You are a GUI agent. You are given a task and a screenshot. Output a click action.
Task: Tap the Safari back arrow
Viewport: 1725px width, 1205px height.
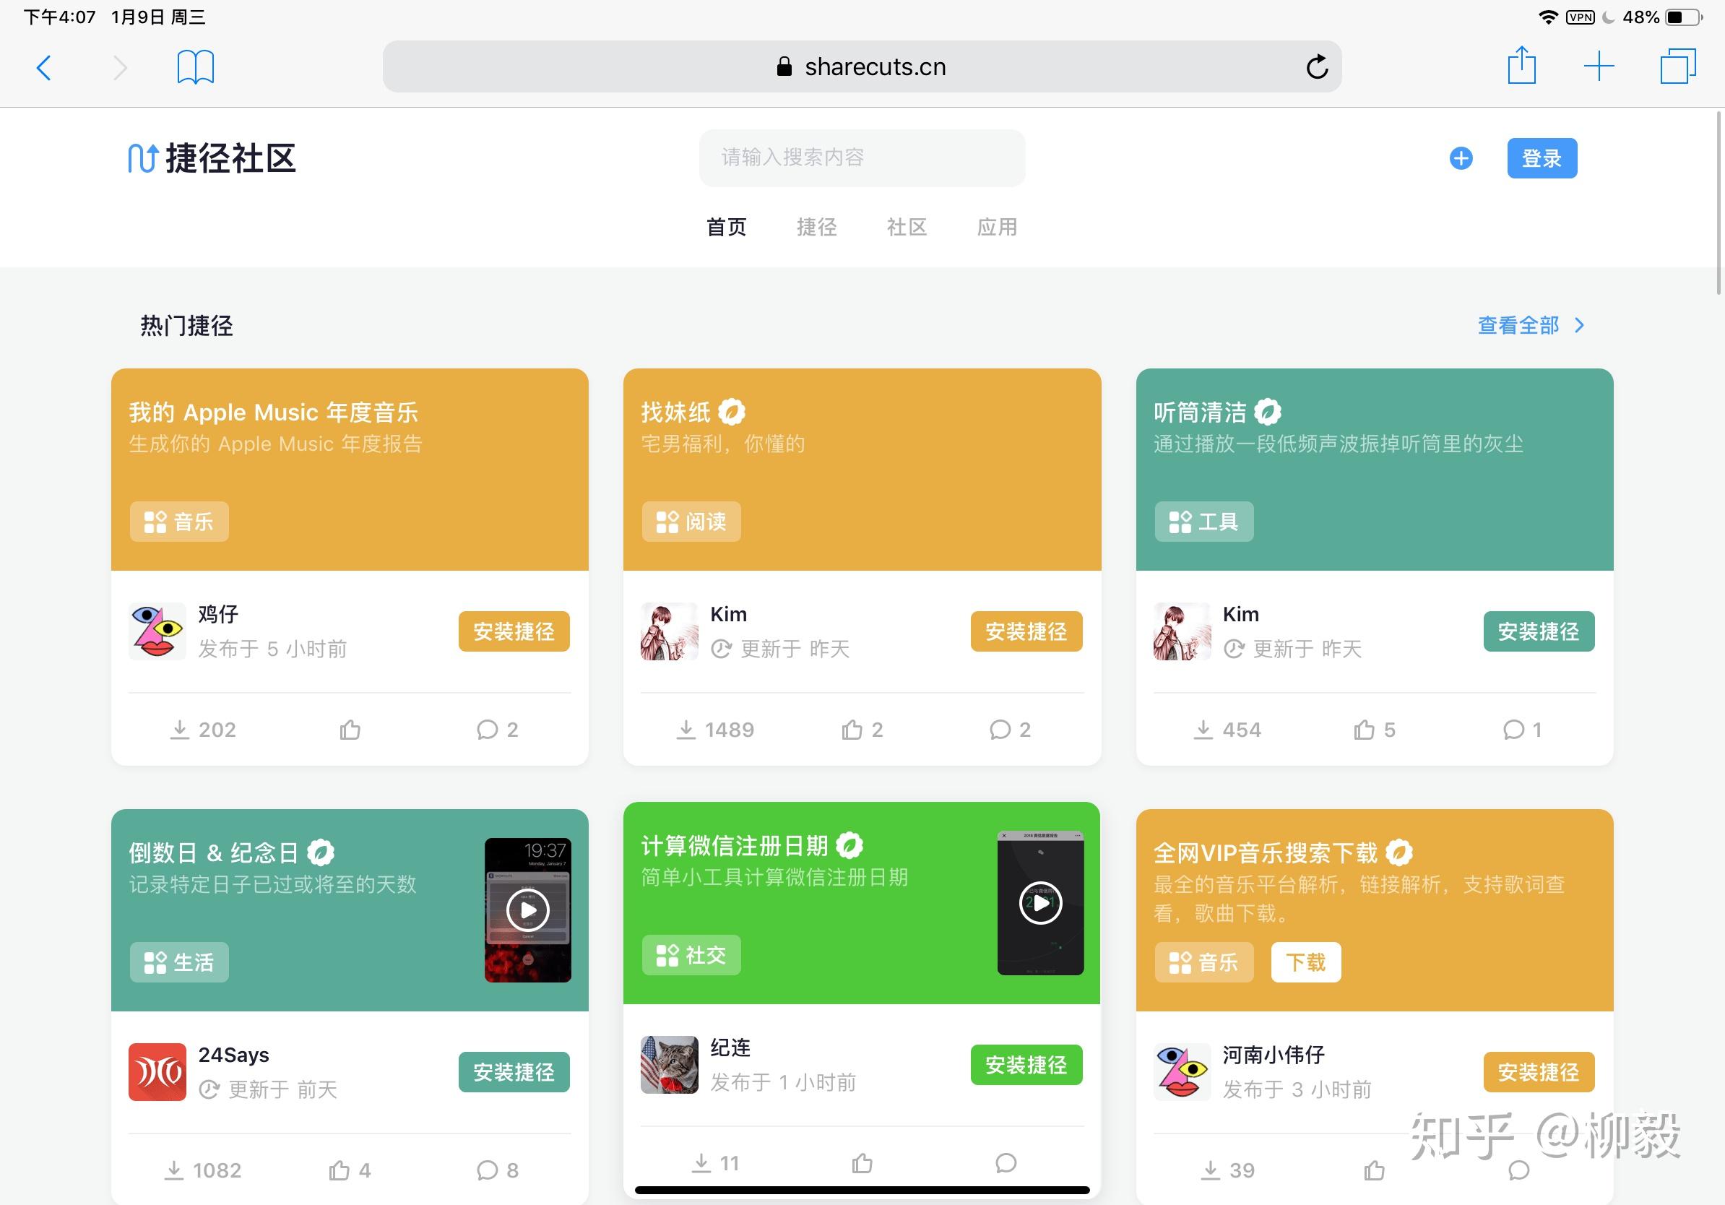point(44,68)
